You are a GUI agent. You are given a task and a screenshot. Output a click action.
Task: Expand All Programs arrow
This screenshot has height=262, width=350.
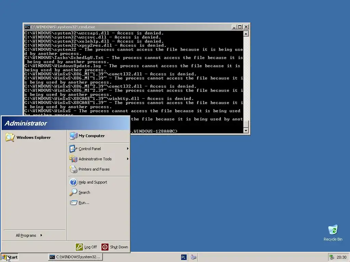point(41,235)
